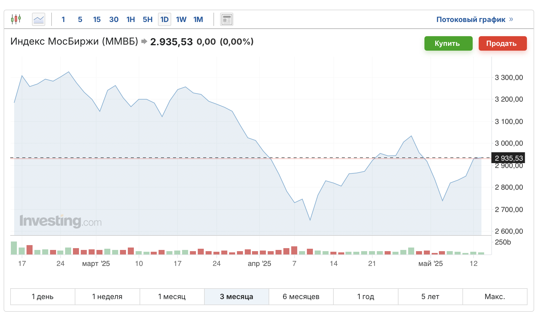Switch interval to 5H

click(147, 20)
